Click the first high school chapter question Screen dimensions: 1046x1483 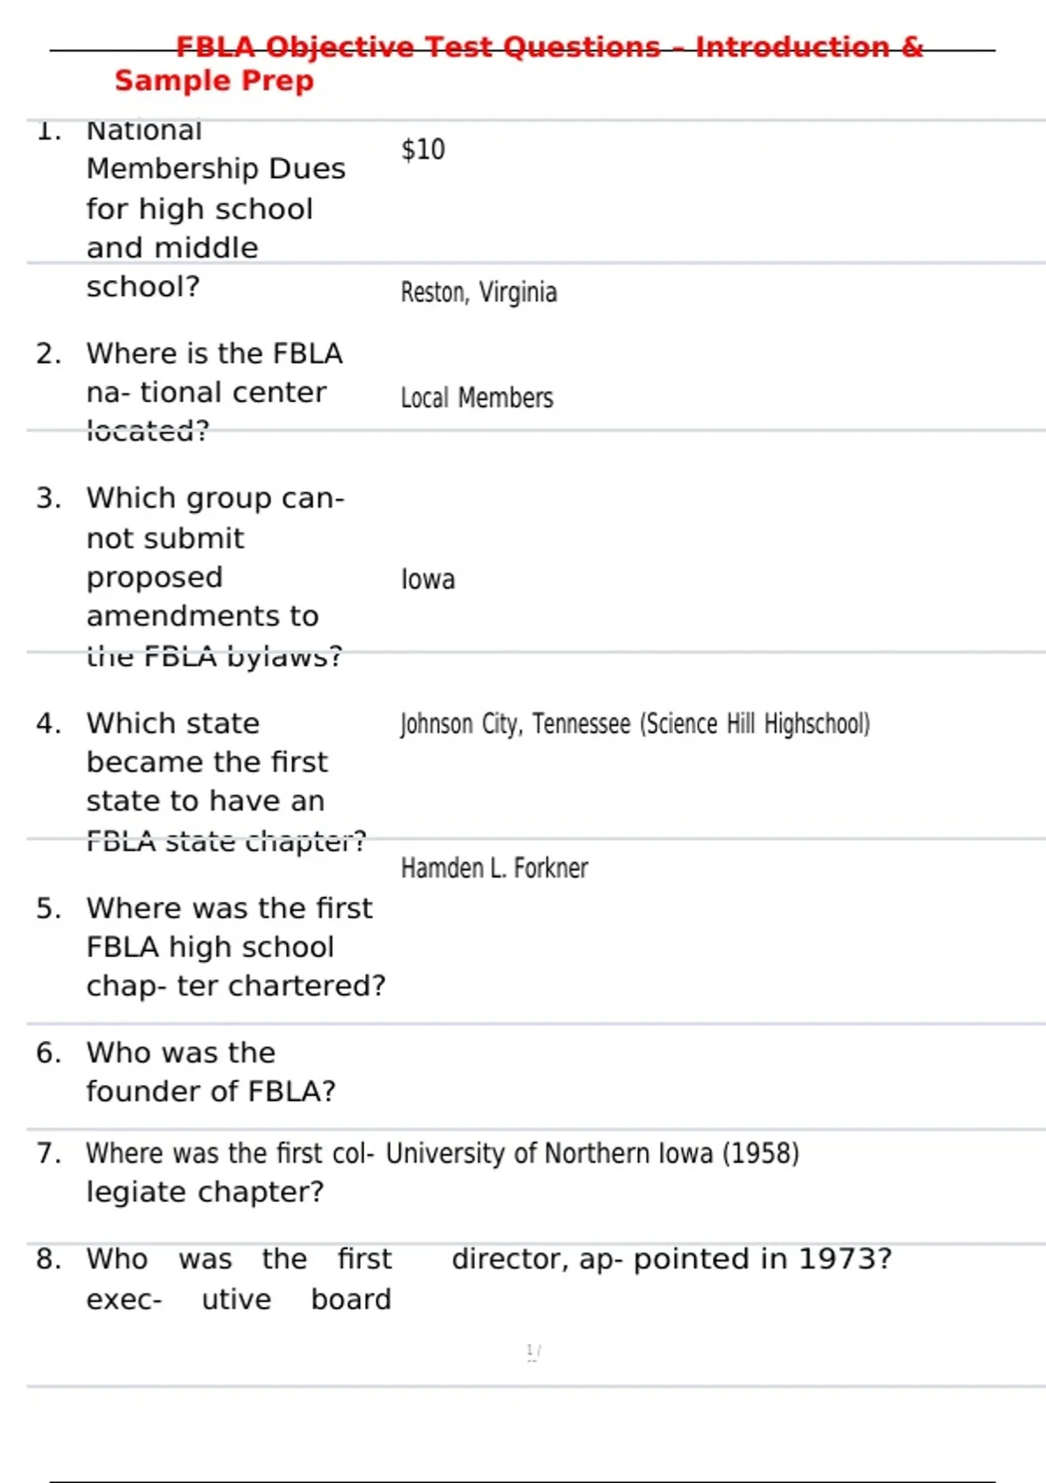coord(235,947)
